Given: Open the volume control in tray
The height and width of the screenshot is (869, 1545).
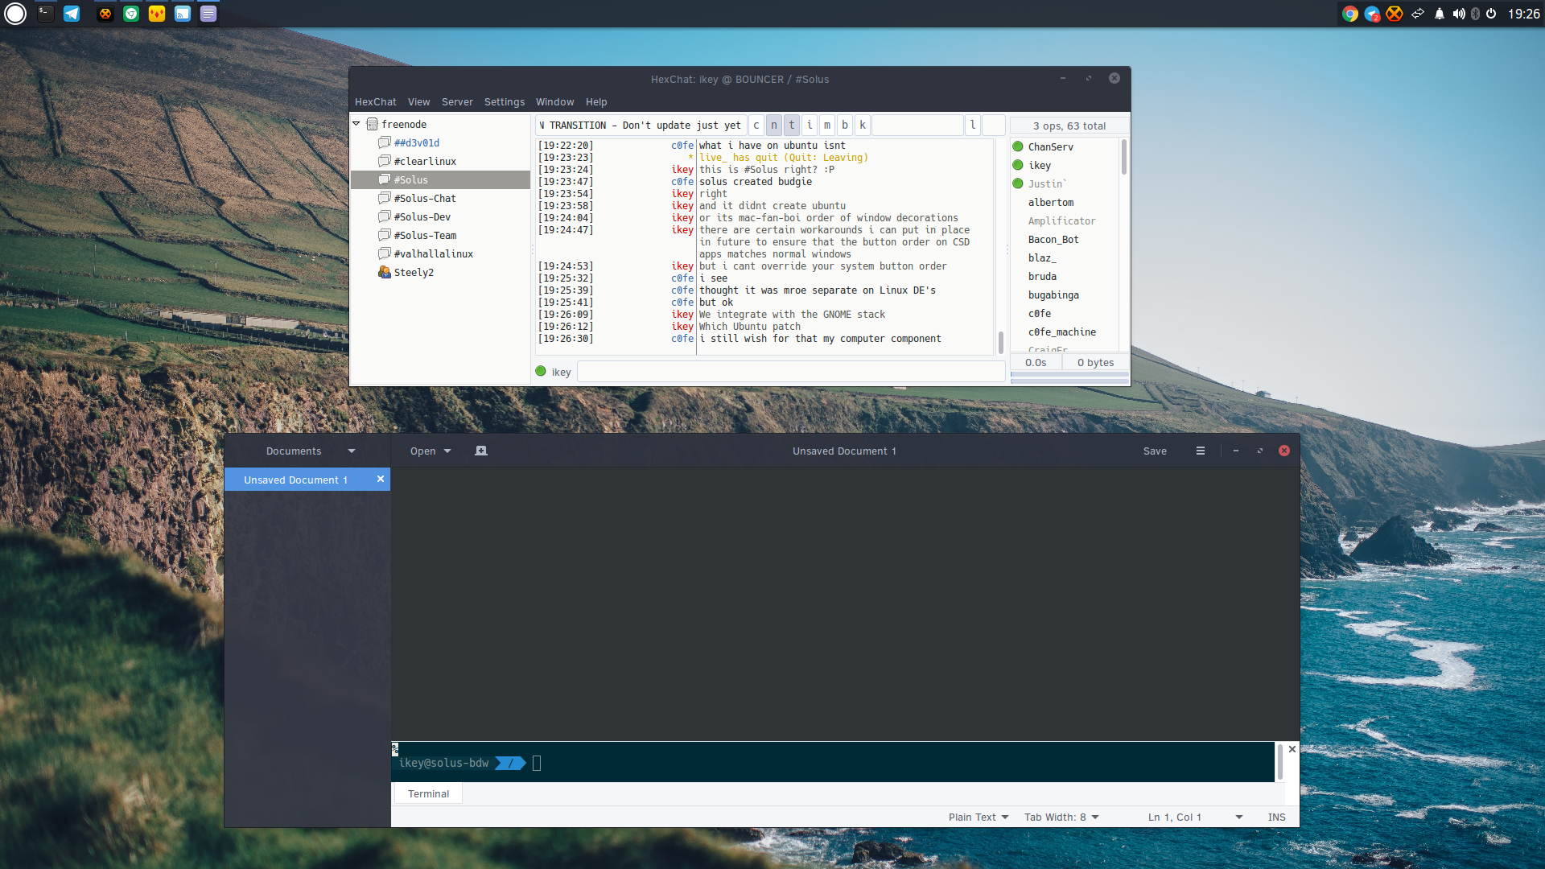Looking at the screenshot, I should [x=1458, y=14].
